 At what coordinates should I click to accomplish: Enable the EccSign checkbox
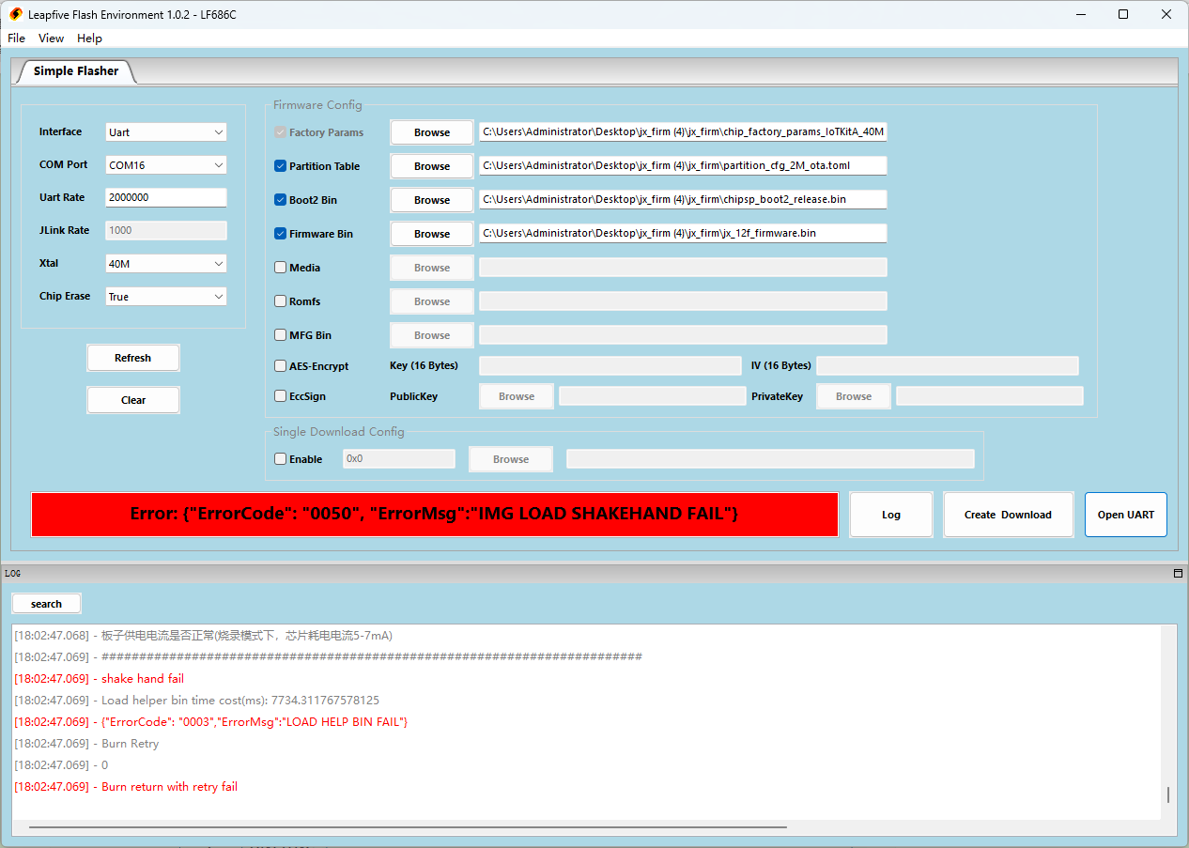(281, 396)
